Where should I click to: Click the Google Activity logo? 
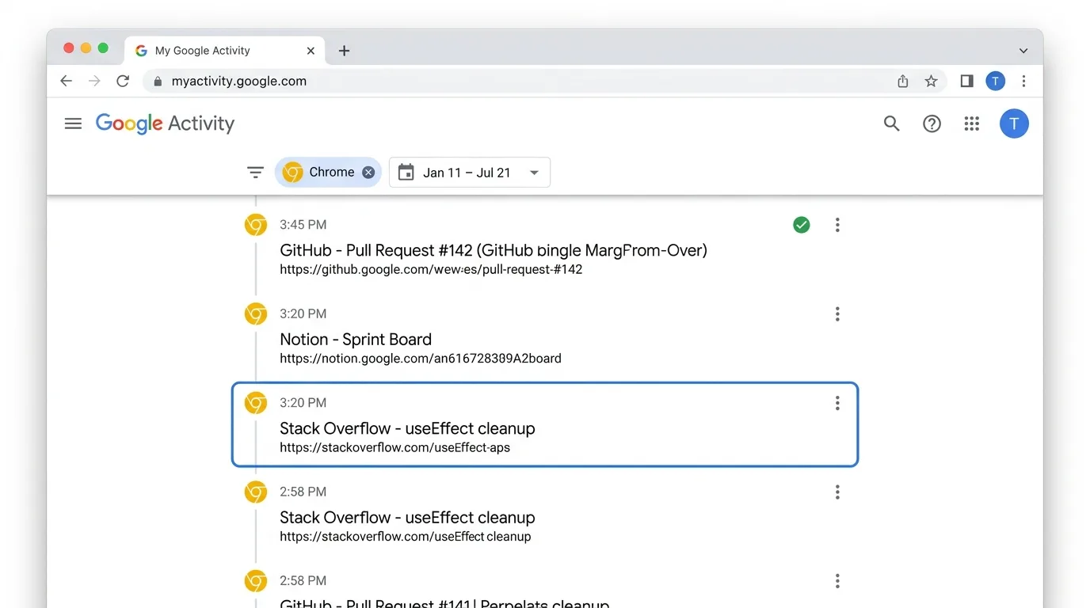pos(165,124)
